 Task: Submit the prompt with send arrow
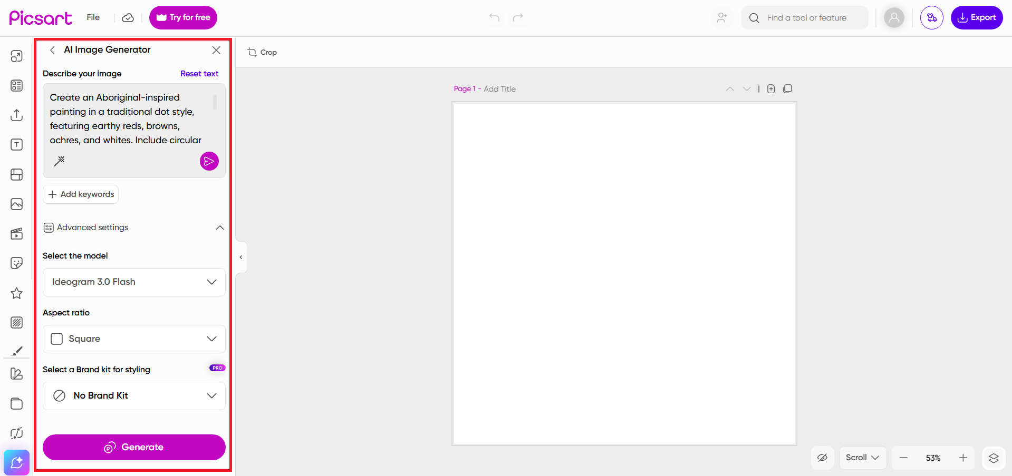209,161
